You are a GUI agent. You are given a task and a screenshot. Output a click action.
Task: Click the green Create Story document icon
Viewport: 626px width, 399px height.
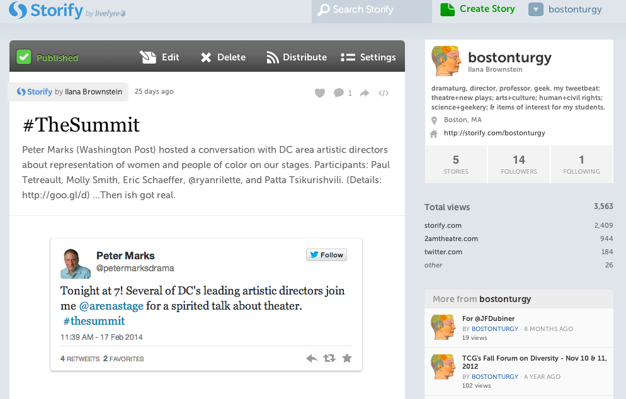click(448, 9)
